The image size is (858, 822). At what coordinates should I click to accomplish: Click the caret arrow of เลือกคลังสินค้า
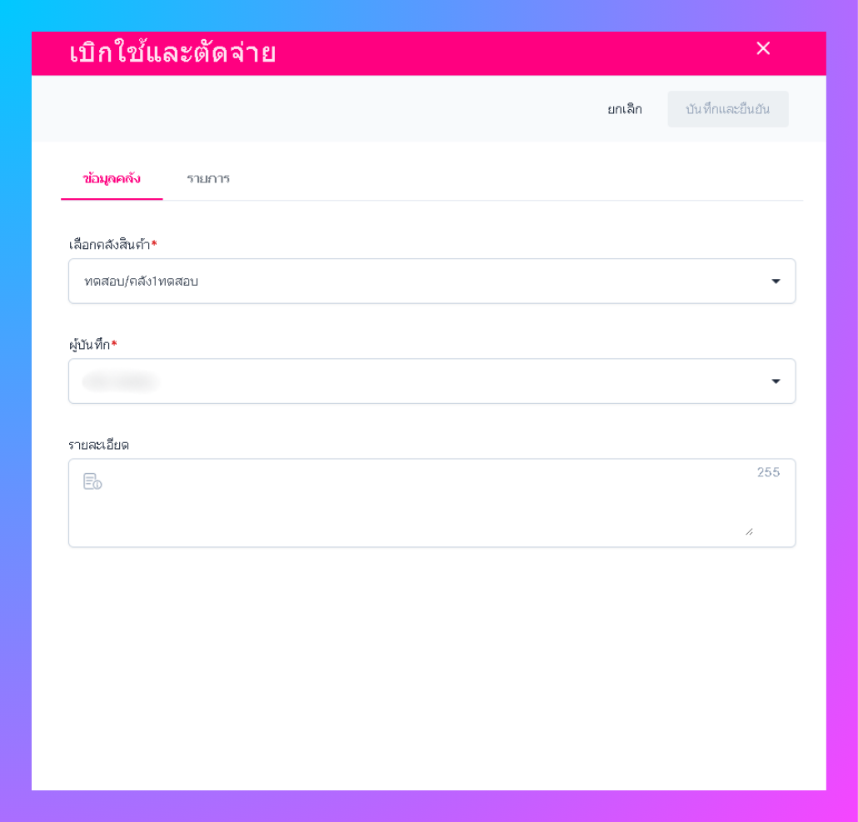776,281
